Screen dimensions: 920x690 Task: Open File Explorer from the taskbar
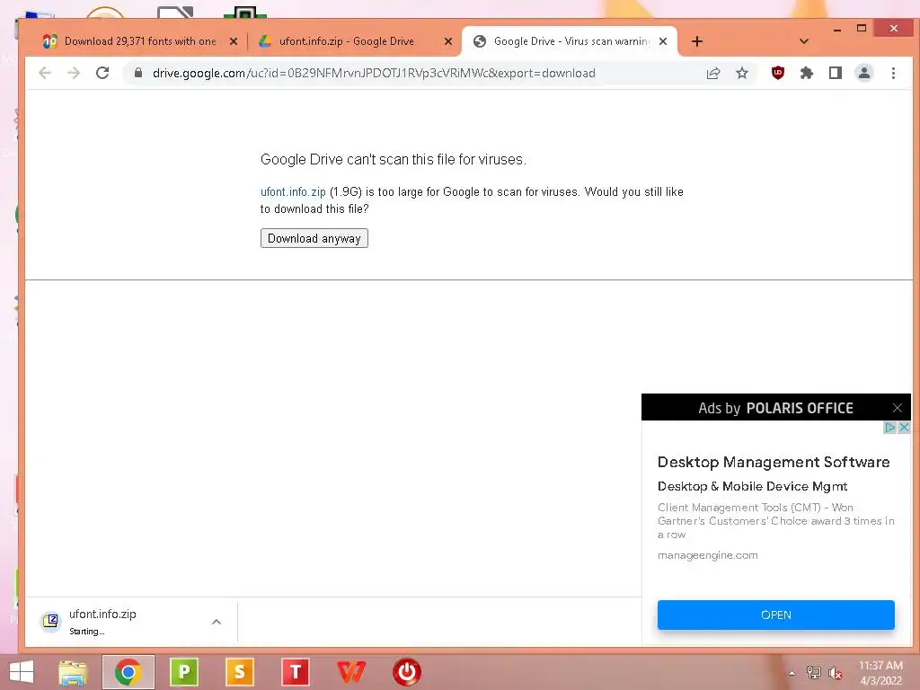coord(73,672)
